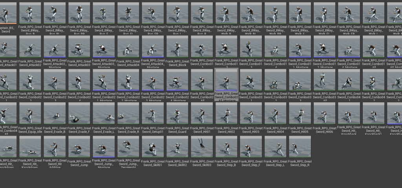This screenshot has width=402, height=188.
Task: Click the GreatSword_Attack04 animation sequence thumbnail
Action: [128, 47]
